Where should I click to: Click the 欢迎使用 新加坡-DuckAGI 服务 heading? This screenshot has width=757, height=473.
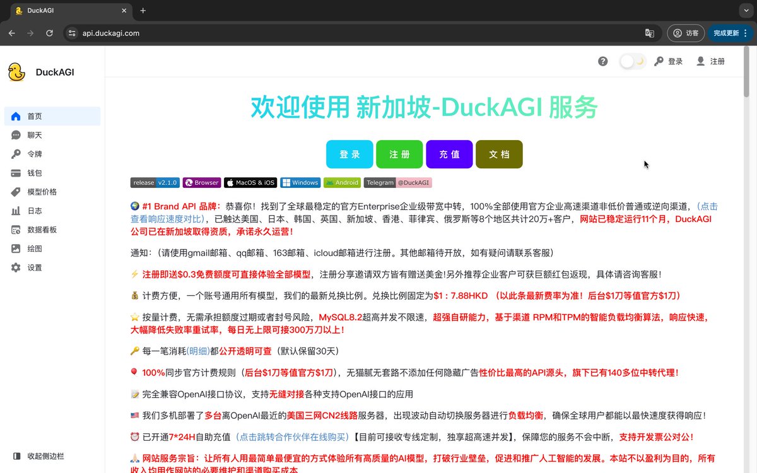(x=424, y=107)
